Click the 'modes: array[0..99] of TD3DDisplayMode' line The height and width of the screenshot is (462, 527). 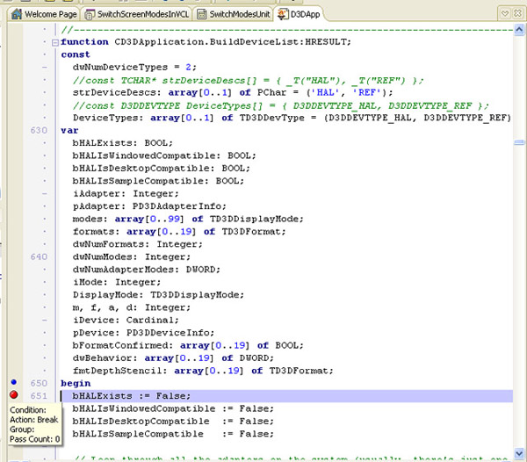[x=188, y=219]
